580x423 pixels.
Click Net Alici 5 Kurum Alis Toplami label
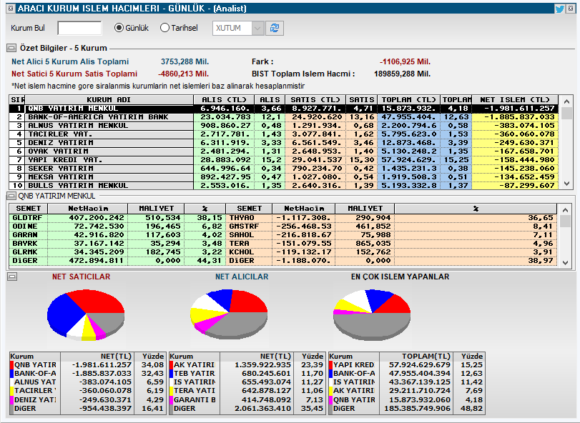70,61
